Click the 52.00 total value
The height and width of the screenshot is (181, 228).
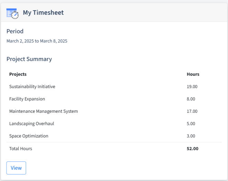point(192,148)
